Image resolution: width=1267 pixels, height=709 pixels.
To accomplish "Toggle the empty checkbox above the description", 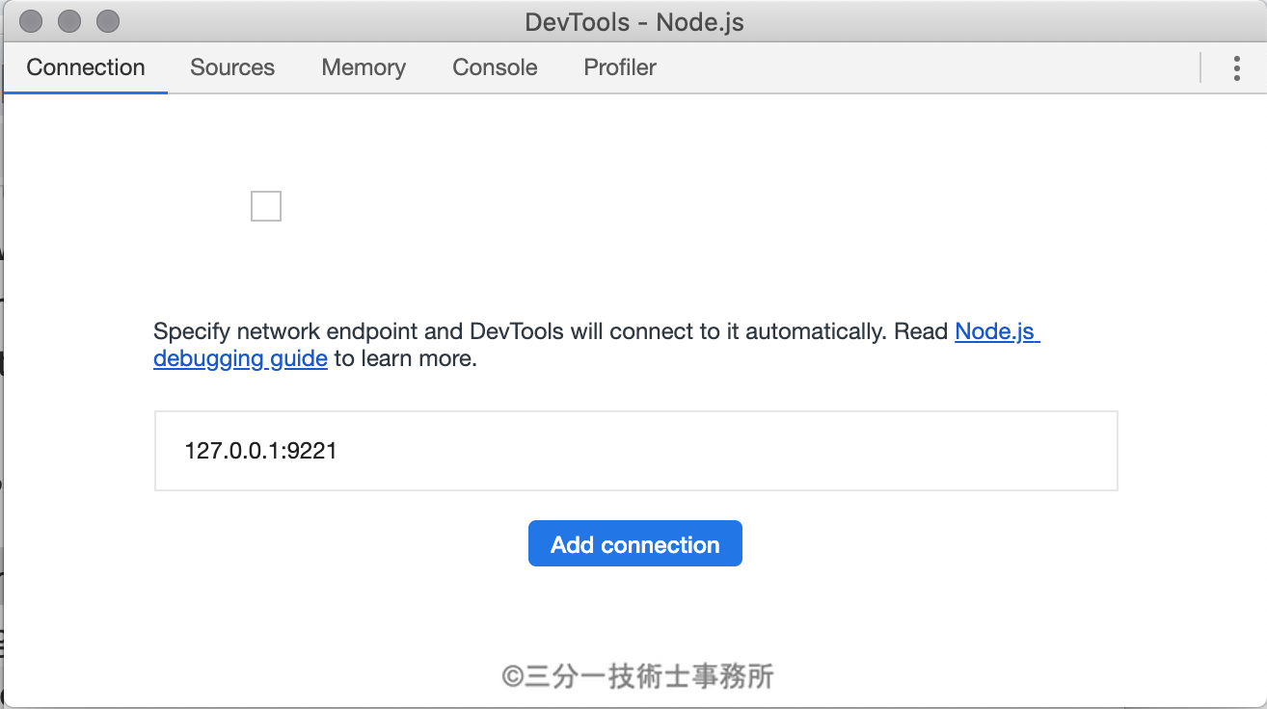I will tap(266, 206).
